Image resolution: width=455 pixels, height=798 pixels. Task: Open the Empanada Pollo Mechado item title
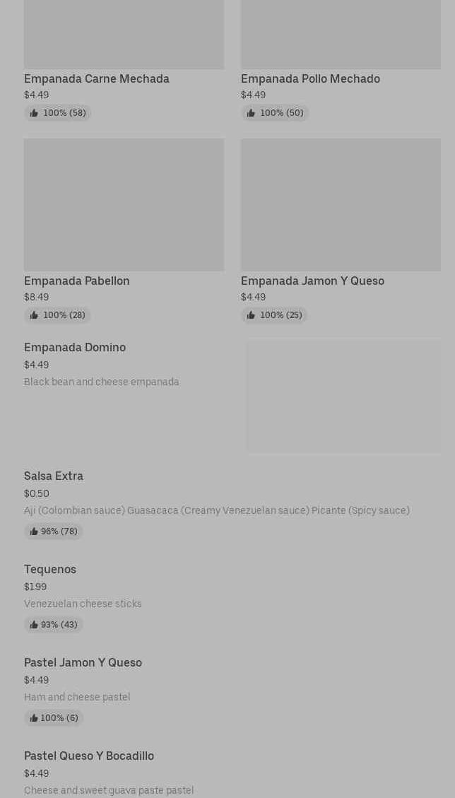[310, 78]
